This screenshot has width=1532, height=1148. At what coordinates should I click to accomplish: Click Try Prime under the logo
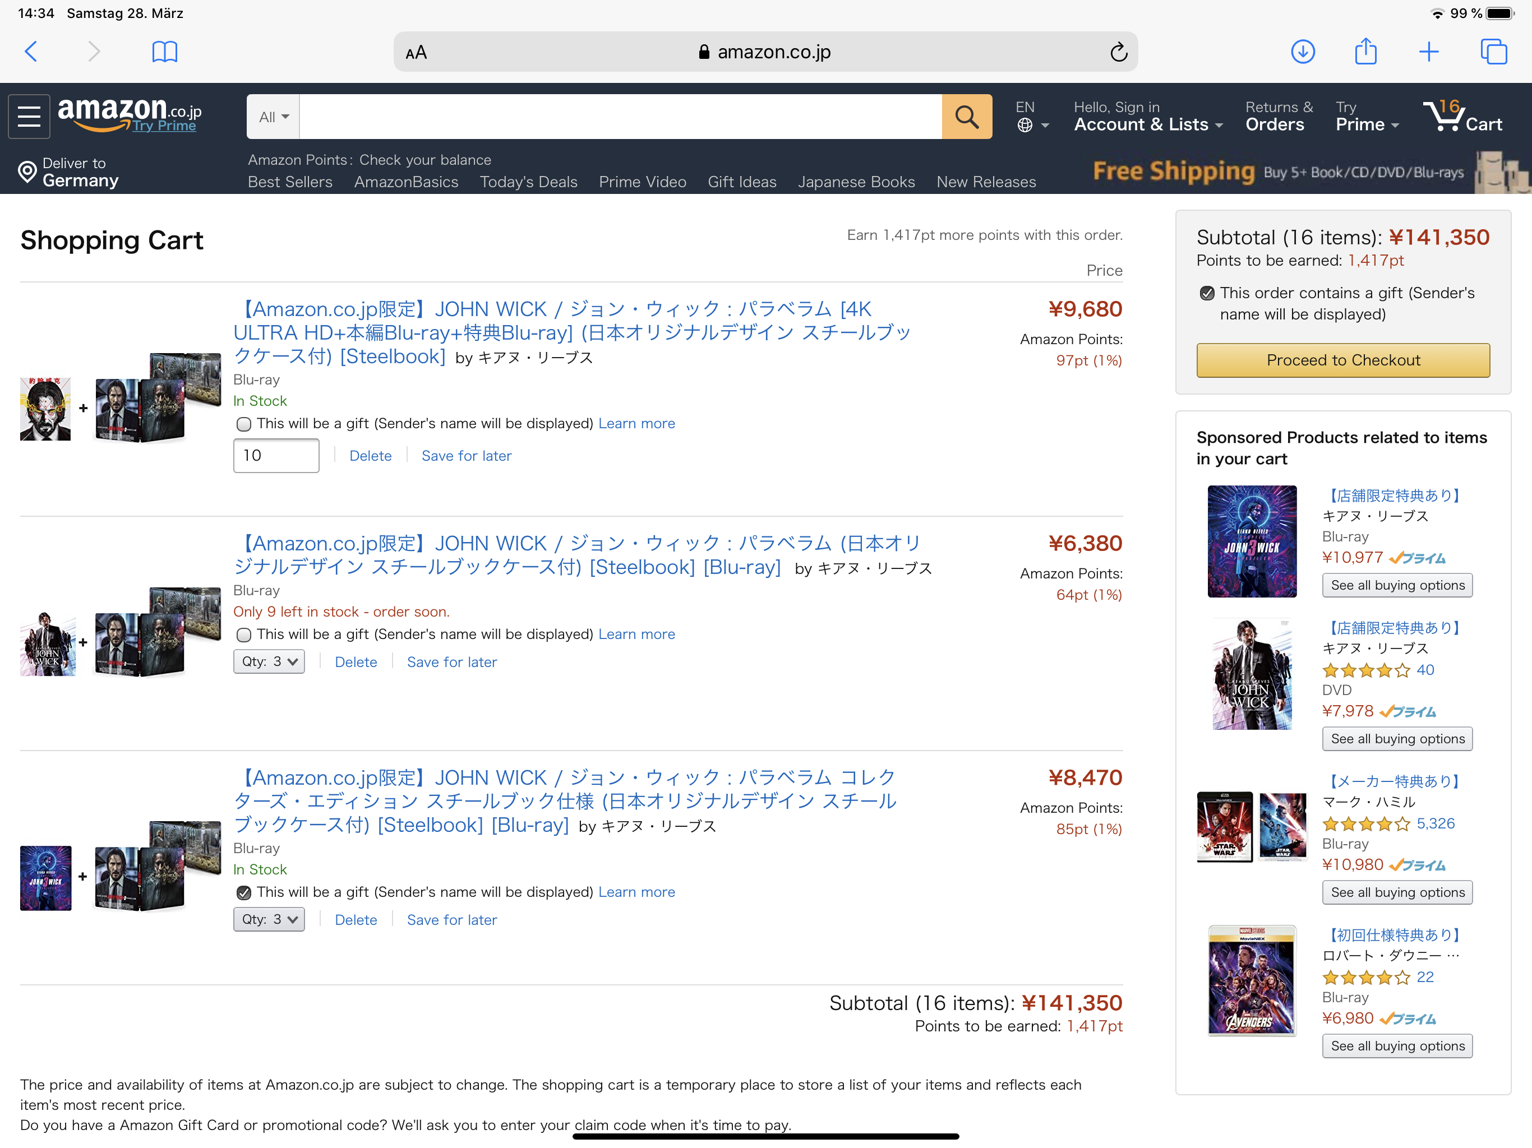pyautogui.click(x=164, y=126)
